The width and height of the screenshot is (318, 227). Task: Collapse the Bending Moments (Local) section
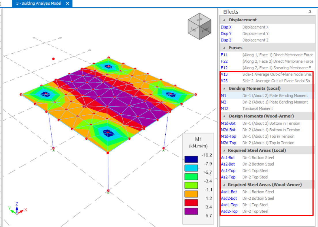tap(224, 88)
